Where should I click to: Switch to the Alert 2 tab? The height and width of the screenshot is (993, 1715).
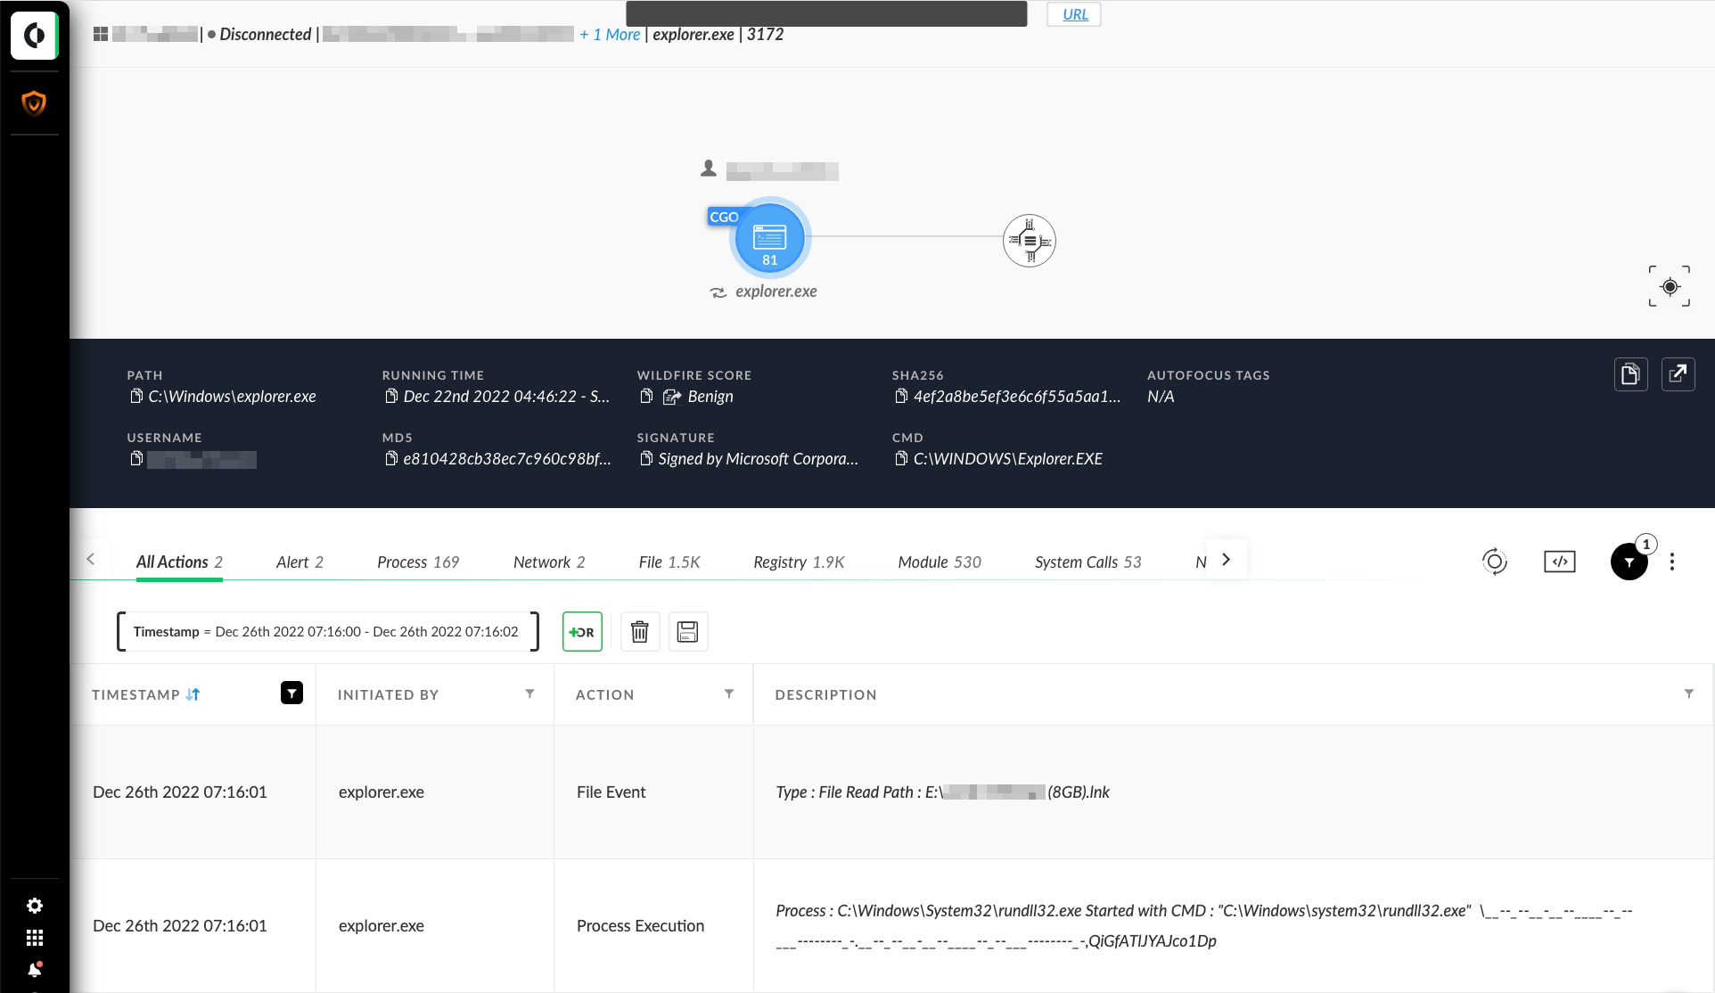click(299, 561)
